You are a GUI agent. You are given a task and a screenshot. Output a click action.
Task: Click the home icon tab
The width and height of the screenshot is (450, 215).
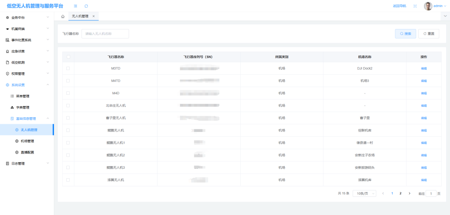[x=63, y=16]
